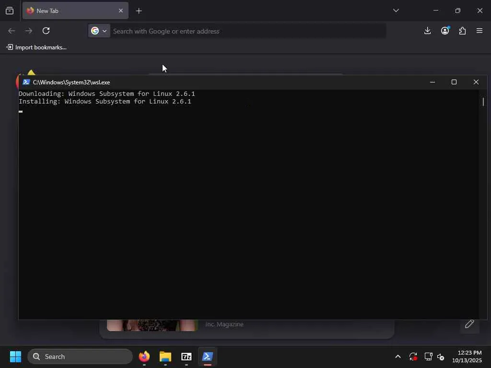Reload the current page
The height and width of the screenshot is (368, 491).
pos(46,31)
